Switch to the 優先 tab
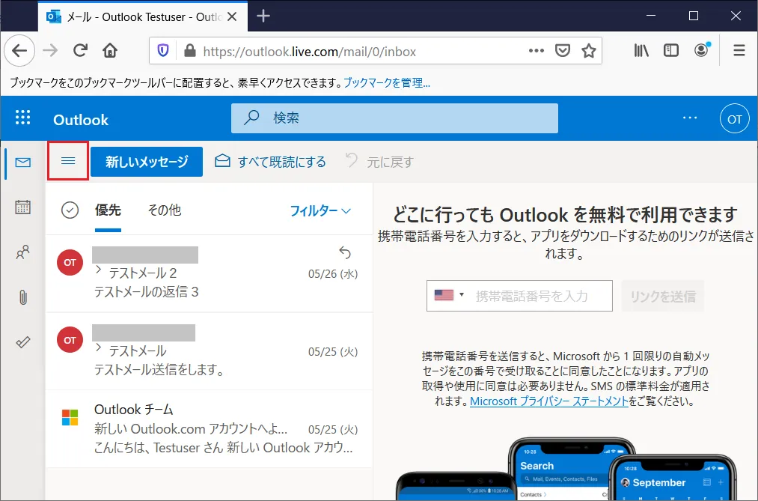 [108, 210]
